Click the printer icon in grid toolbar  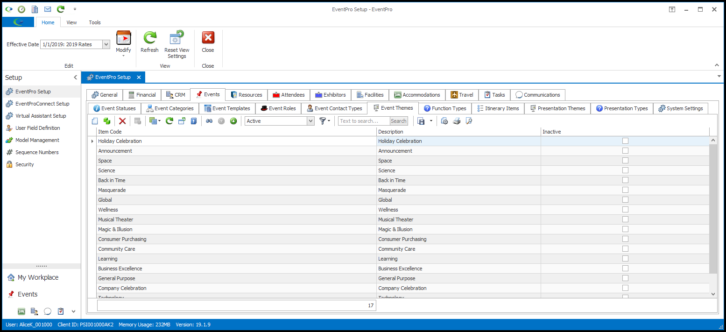(x=457, y=121)
